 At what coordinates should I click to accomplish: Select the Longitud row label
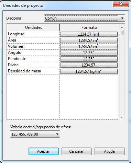[x=16, y=34]
